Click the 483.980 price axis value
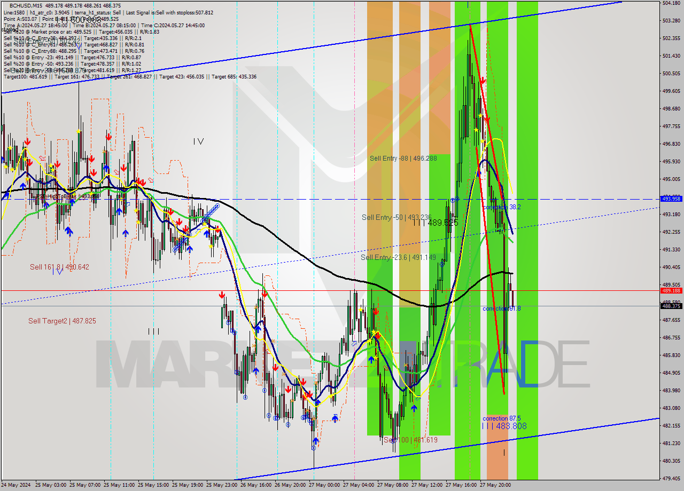684x491 pixels. pos(671,391)
